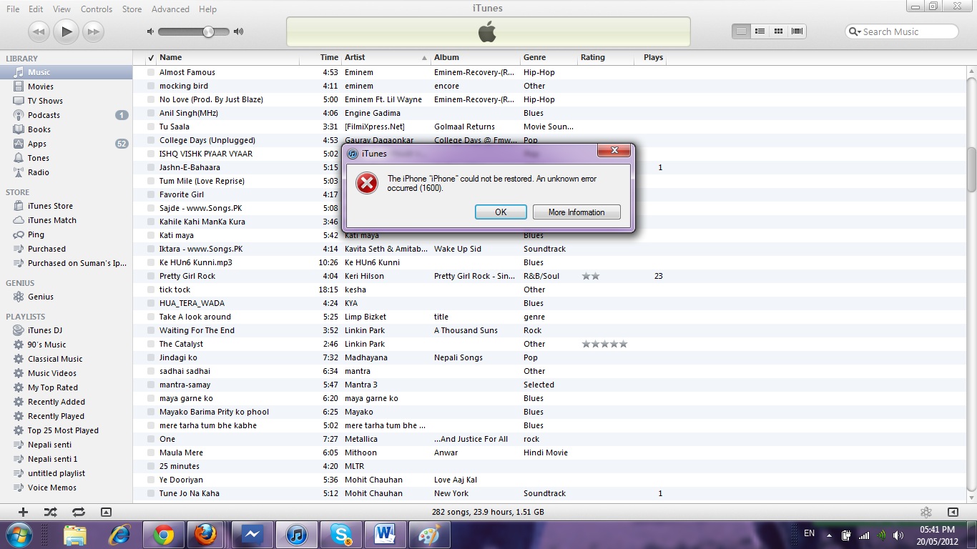Toggle checkbox for Jindagi ko
The width and height of the screenshot is (977, 549).
(x=151, y=357)
